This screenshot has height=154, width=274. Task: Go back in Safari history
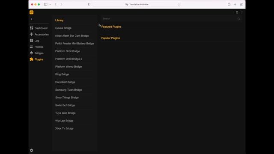56,4
